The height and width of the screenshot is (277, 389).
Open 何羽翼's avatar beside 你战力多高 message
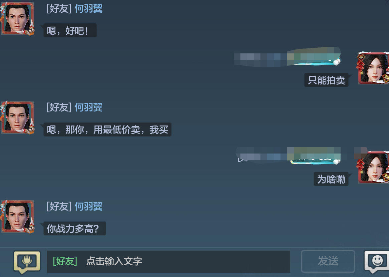click(18, 217)
